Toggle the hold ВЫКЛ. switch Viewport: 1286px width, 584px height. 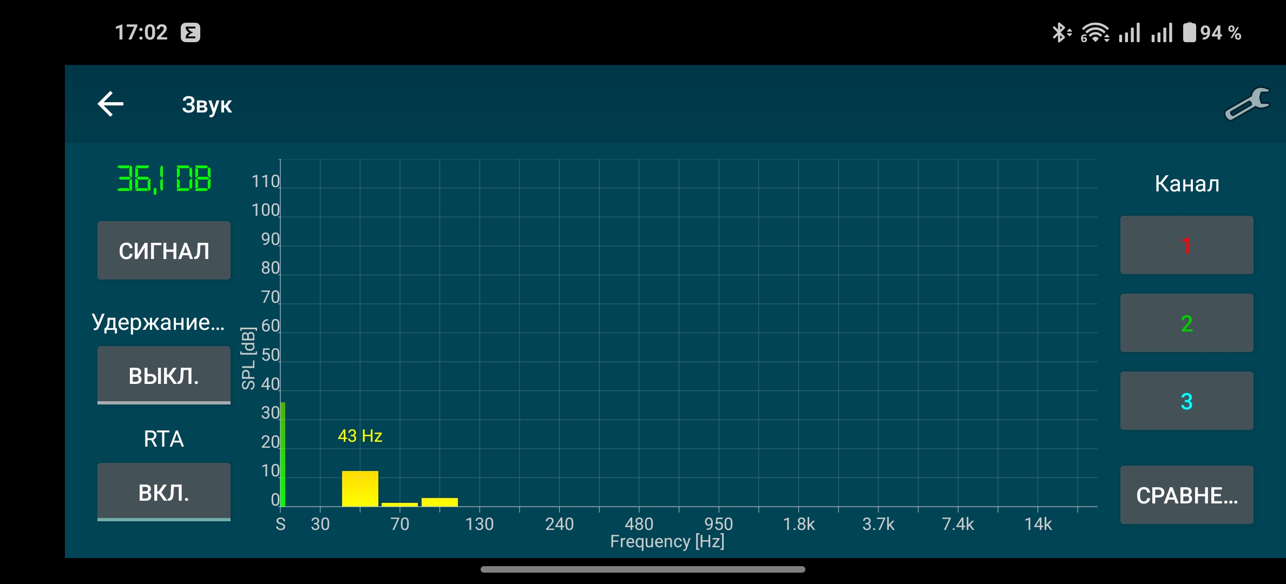163,375
